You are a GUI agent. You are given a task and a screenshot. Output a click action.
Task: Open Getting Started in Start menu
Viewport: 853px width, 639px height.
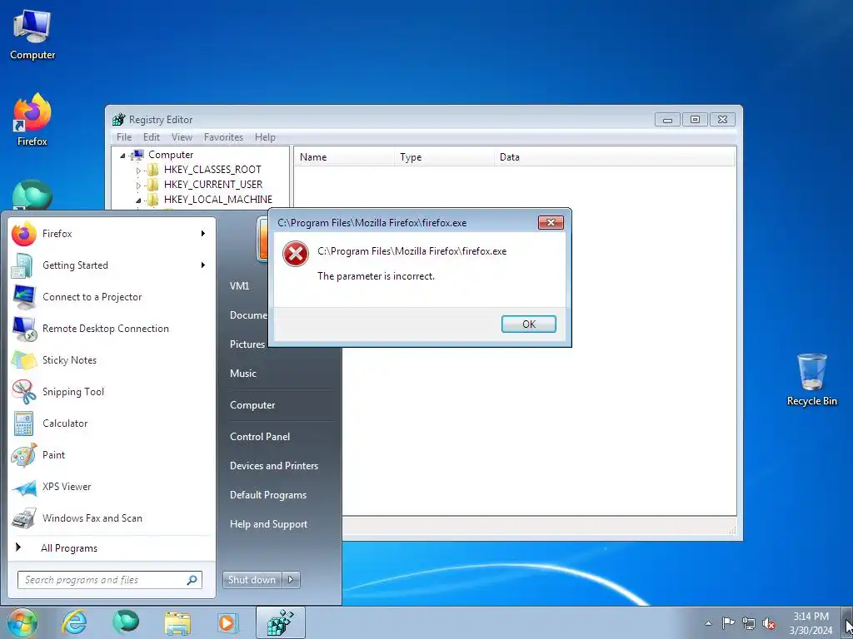coord(112,265)
